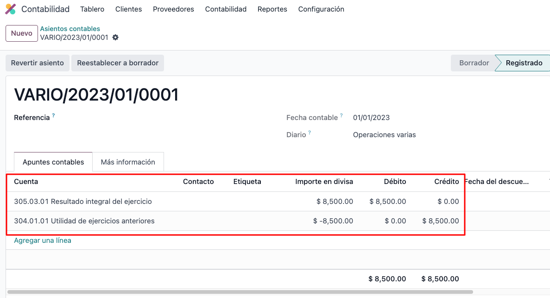Screen dimensions: 550x298
Task: Follow the Asientos contables breadcrumb link
Action: (x=70, y=29)
